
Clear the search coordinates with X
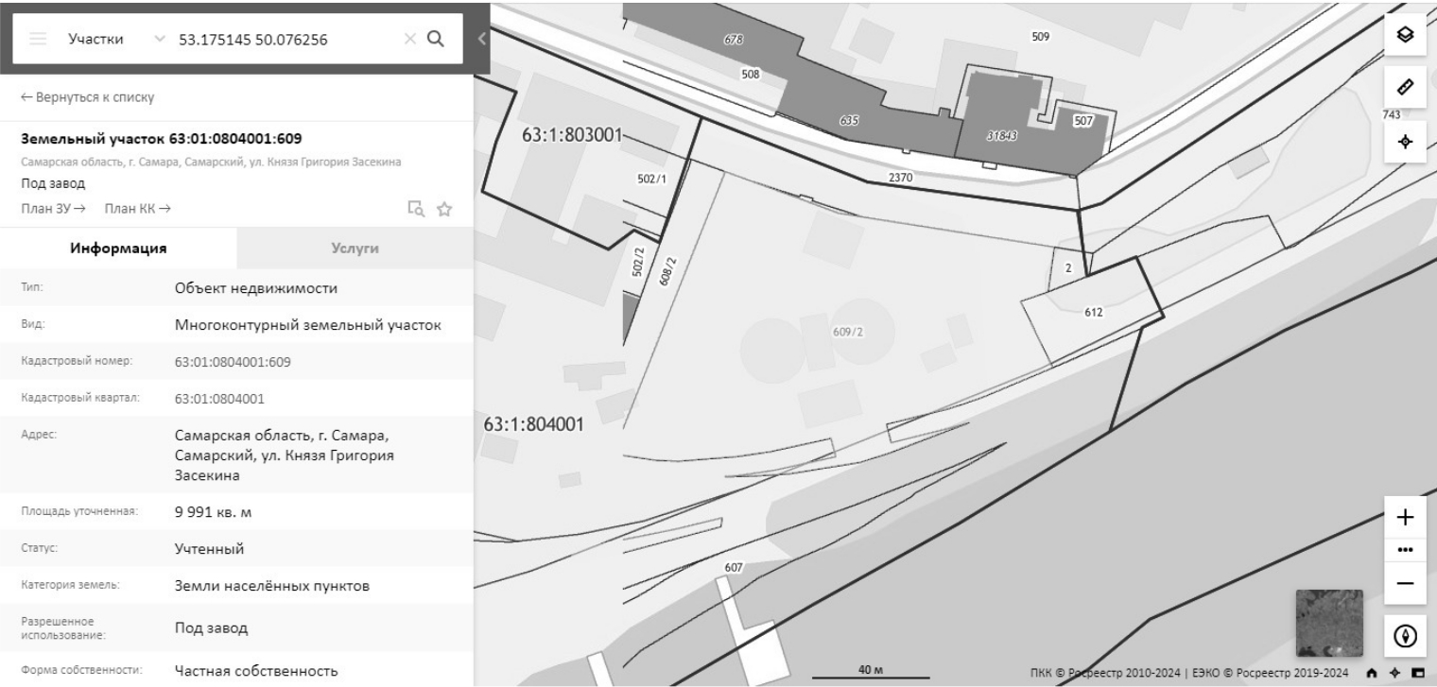point(409,40)
